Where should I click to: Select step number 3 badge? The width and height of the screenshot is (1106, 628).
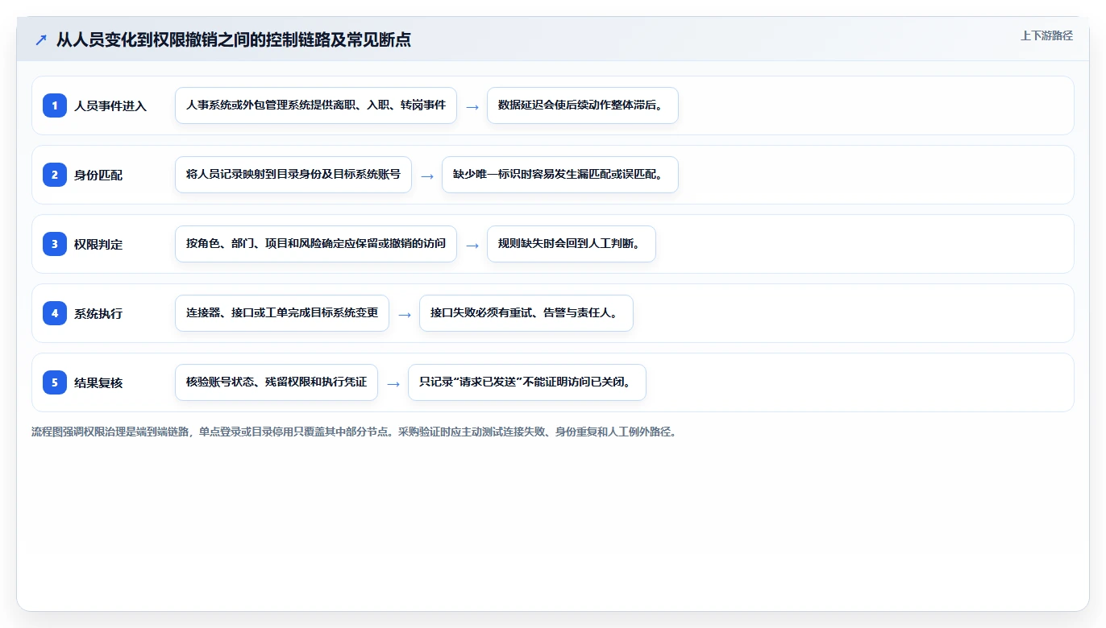click(x=55, y=244)
